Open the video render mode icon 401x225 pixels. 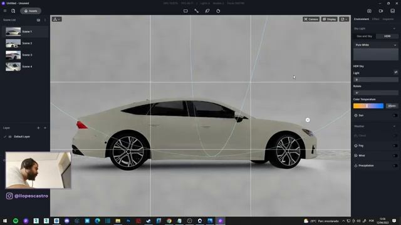point(381,11)
